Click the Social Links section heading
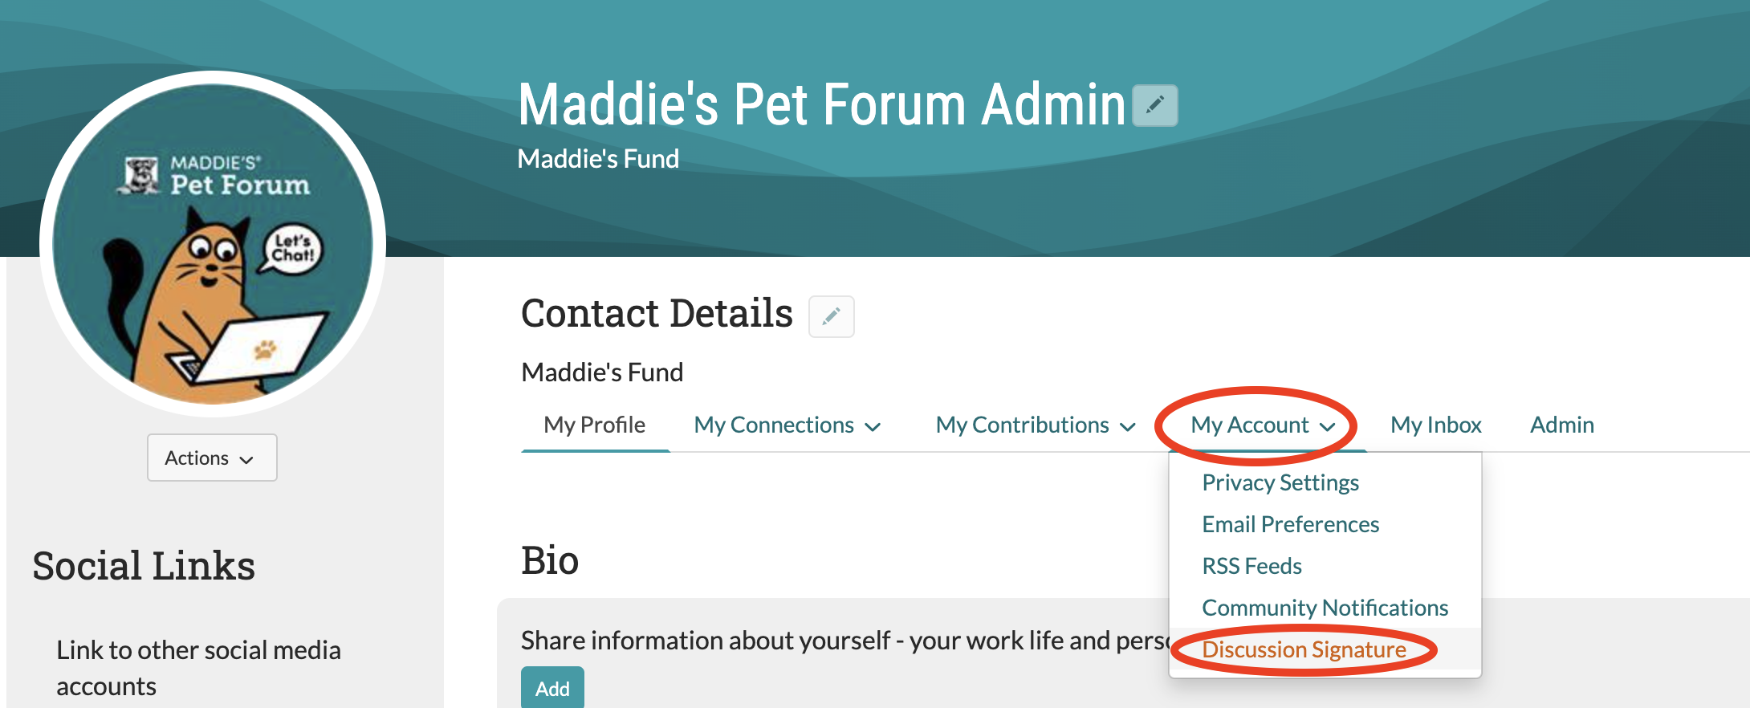This screenshot has width=1750, height=708. pos(143,566)
